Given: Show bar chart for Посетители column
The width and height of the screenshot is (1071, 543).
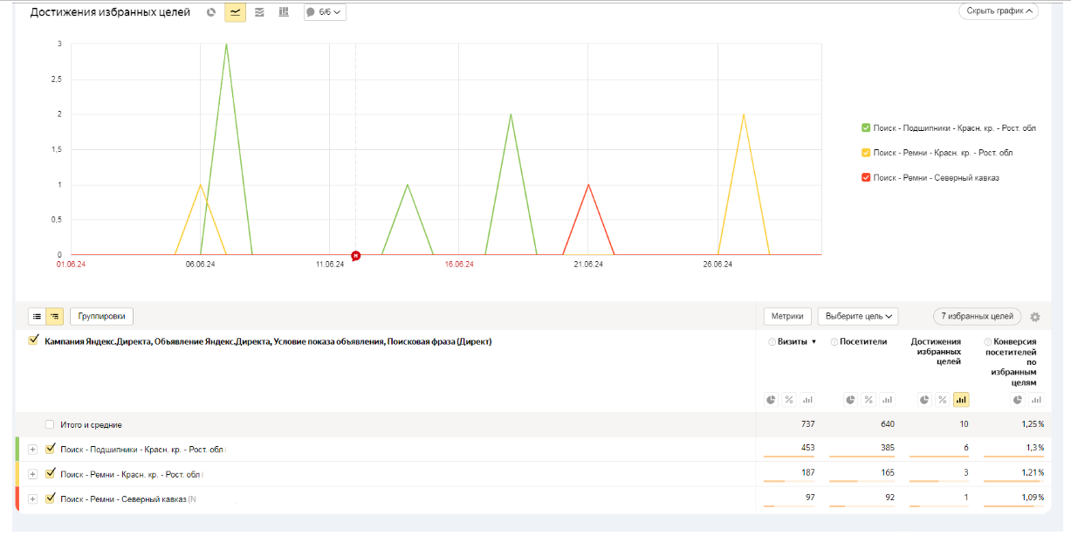Looking at the screenshot, I should click(x=887, y=400).
